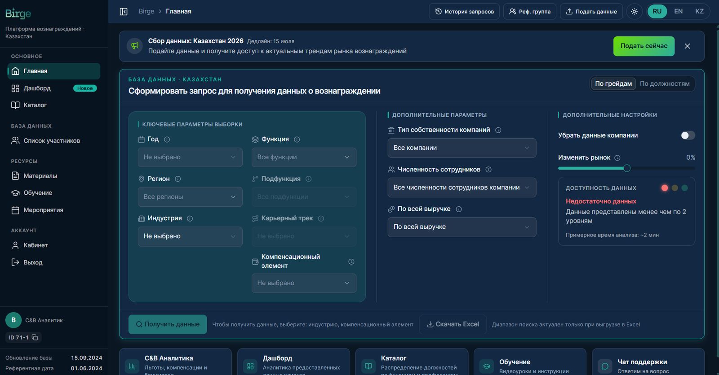Open the Функция dropdown
719x375 pixels.
coord(304,157)
